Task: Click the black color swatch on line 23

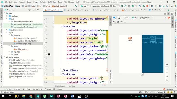Action: pos(49,54)
